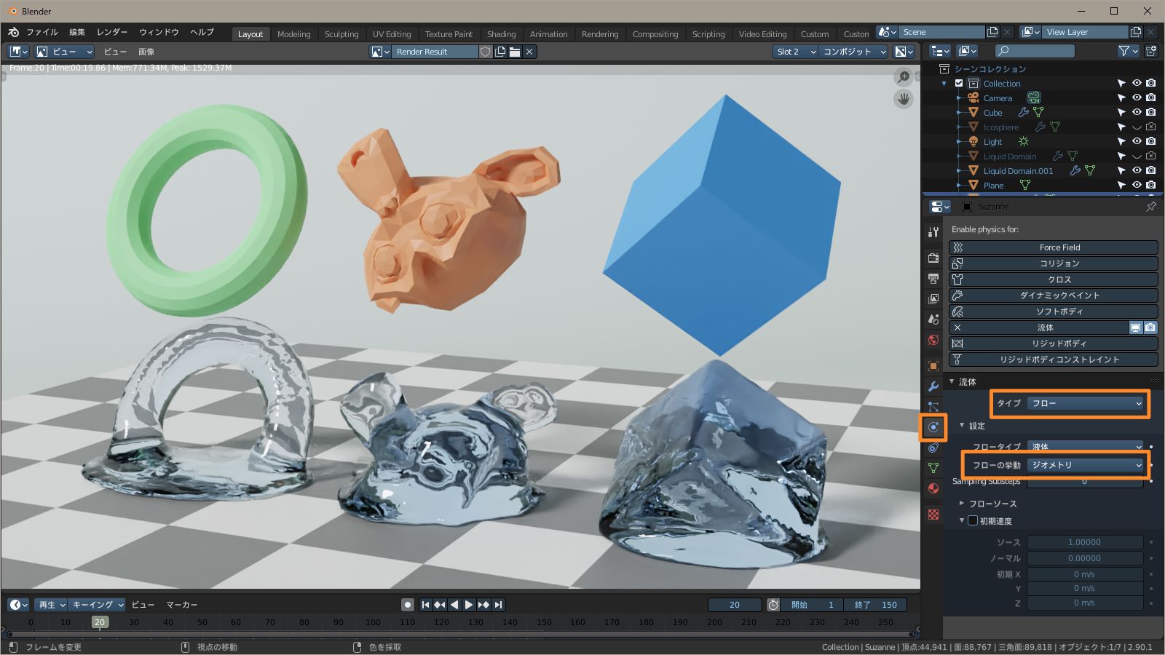
Task: Toggle selectability of Plane via arrow icon
Action: [1121, 185]
